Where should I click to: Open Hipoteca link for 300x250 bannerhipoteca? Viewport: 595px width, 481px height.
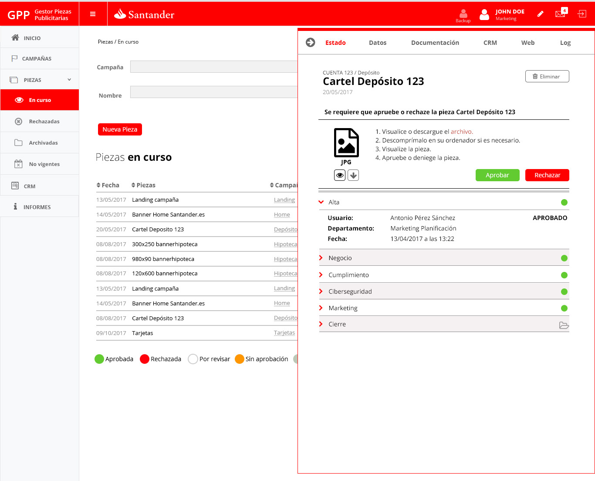pyautogui.click(x=286, y=244)
